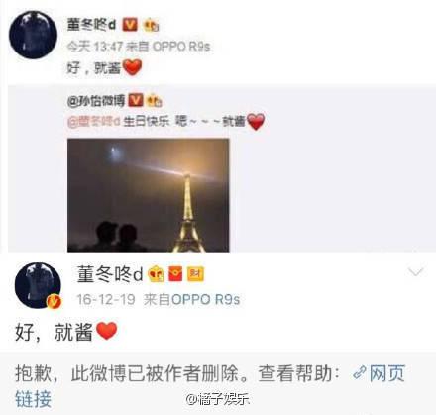Click the orange V verified badge beside top 董冬咚d
The width and height of the screenshot is (436, 415).
pos(130,25)
